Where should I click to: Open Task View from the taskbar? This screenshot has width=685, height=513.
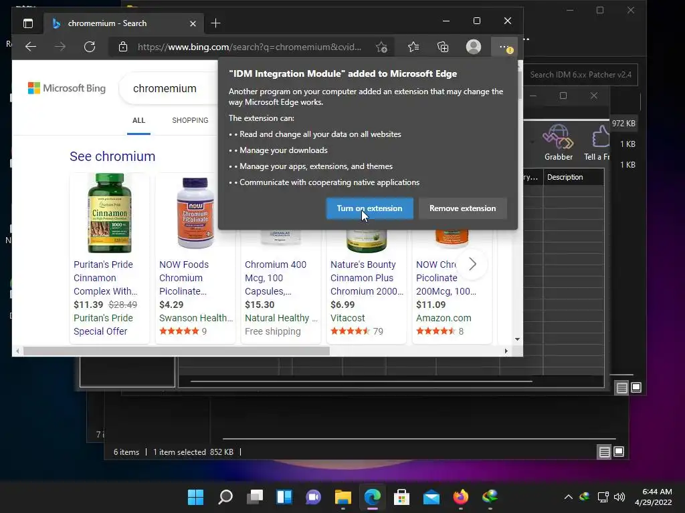255,497
